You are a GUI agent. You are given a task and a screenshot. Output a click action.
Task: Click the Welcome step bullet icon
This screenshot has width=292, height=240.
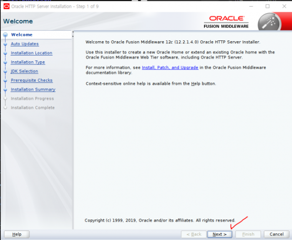click(5, 35)
